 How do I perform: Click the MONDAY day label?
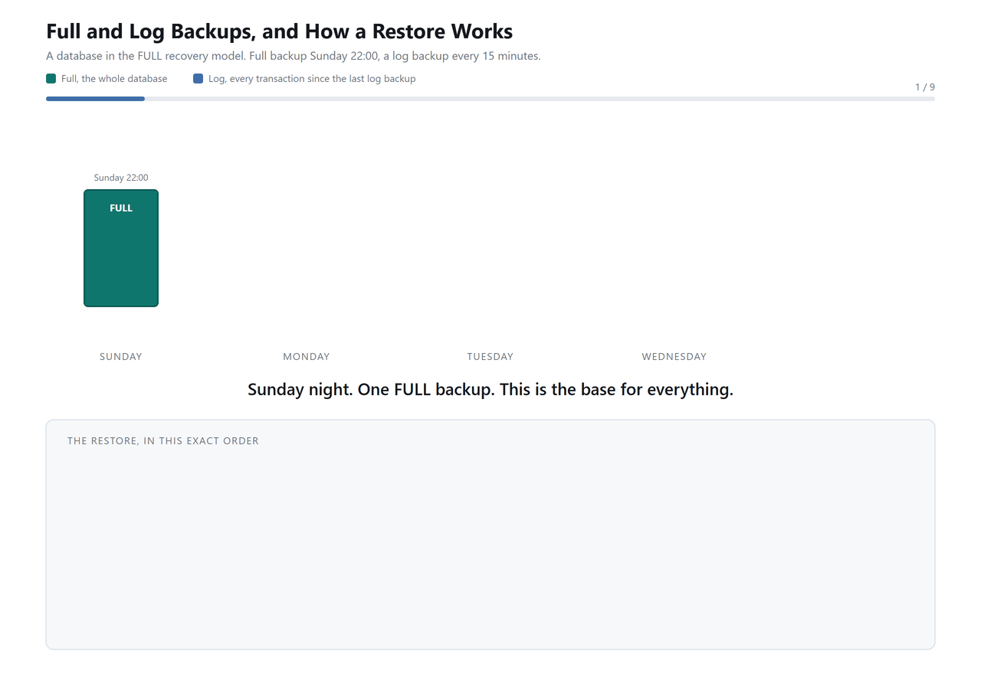(307, 356)
